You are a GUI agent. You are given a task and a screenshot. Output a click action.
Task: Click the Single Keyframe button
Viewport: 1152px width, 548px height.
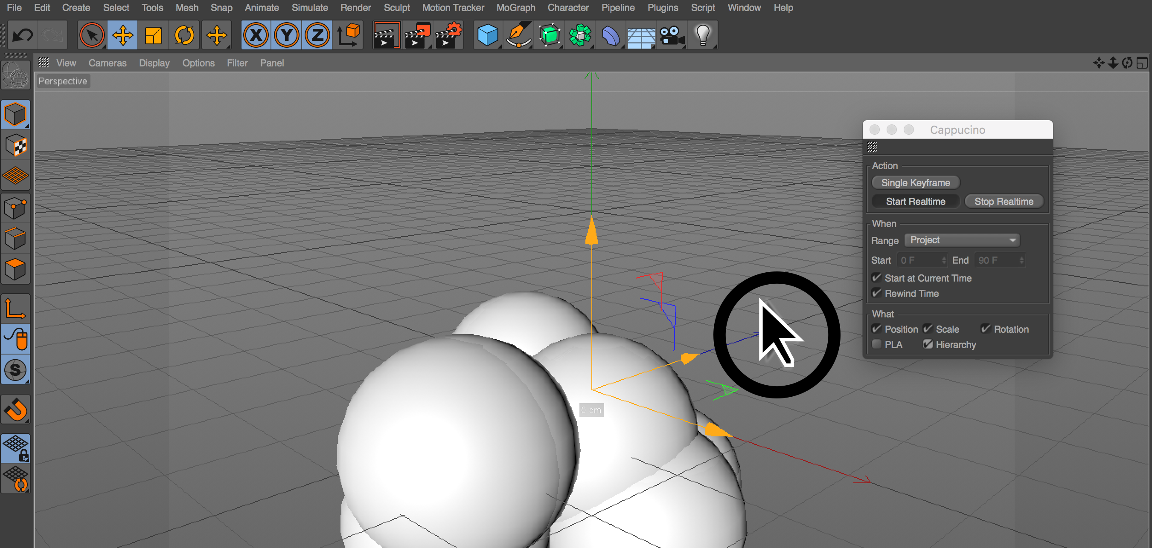coord(915,183)
